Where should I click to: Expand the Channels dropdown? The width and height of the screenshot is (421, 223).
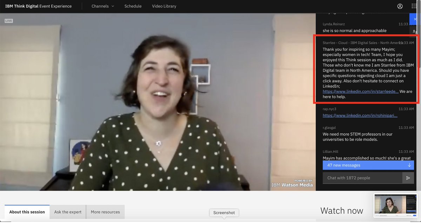tap(103, 6)
